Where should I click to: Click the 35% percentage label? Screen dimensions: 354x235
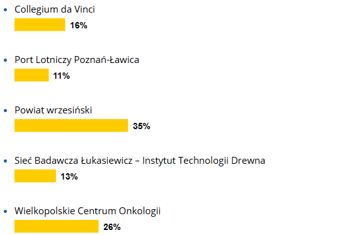pyautogui.click(x=142, y=126)
